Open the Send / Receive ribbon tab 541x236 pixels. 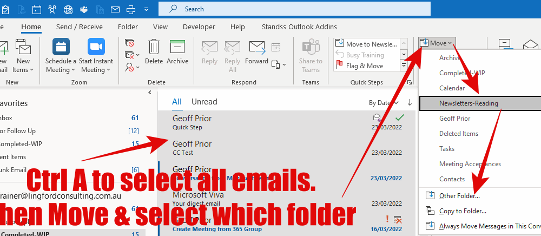[x=79, y=27]
